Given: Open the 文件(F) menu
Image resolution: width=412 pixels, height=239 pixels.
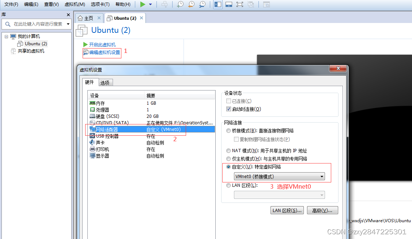Looking at the screenshot, I should click(x=11, y=4).
